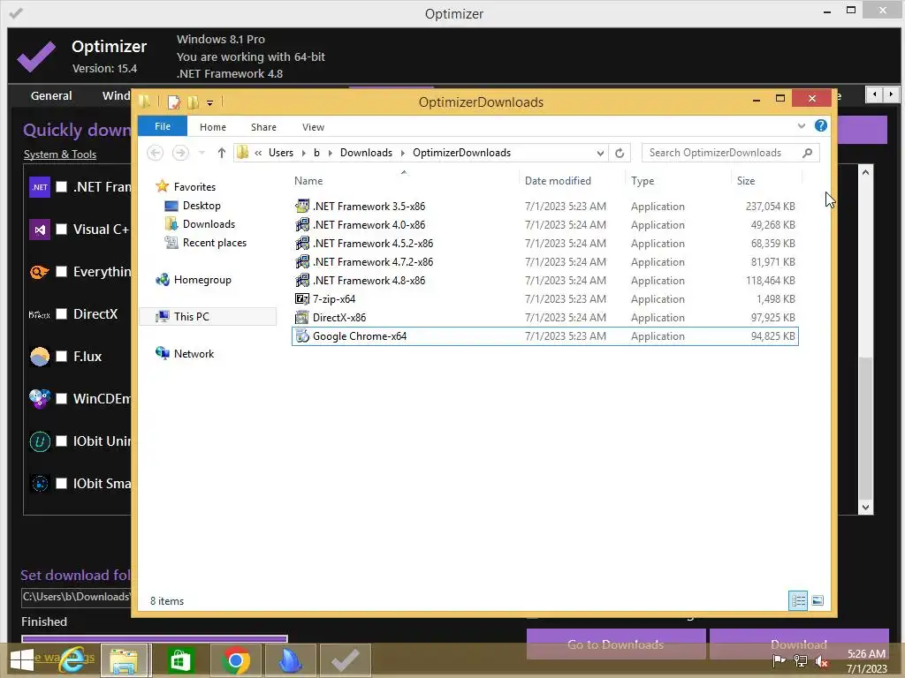The height and width of the screenshot is (678, 905).
Task: Check the IObit Smart checkbox in Optimizer
Action: click(61, 483)
